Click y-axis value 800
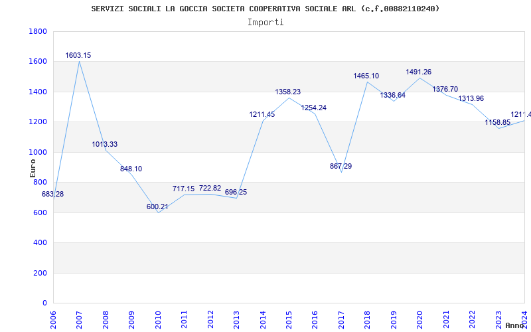Image resolution: width=531 pixels, height=332 pixels. pyautogui.click(x=40, y=182)
